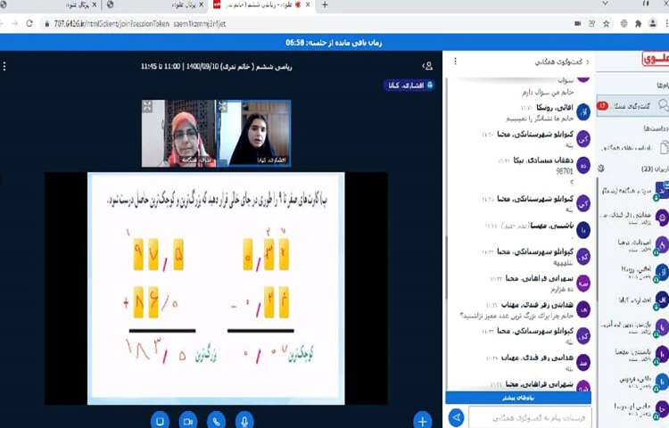
Task: Select the student's webcam video tile
Action: pyautogui.click(x=254, y=134)
